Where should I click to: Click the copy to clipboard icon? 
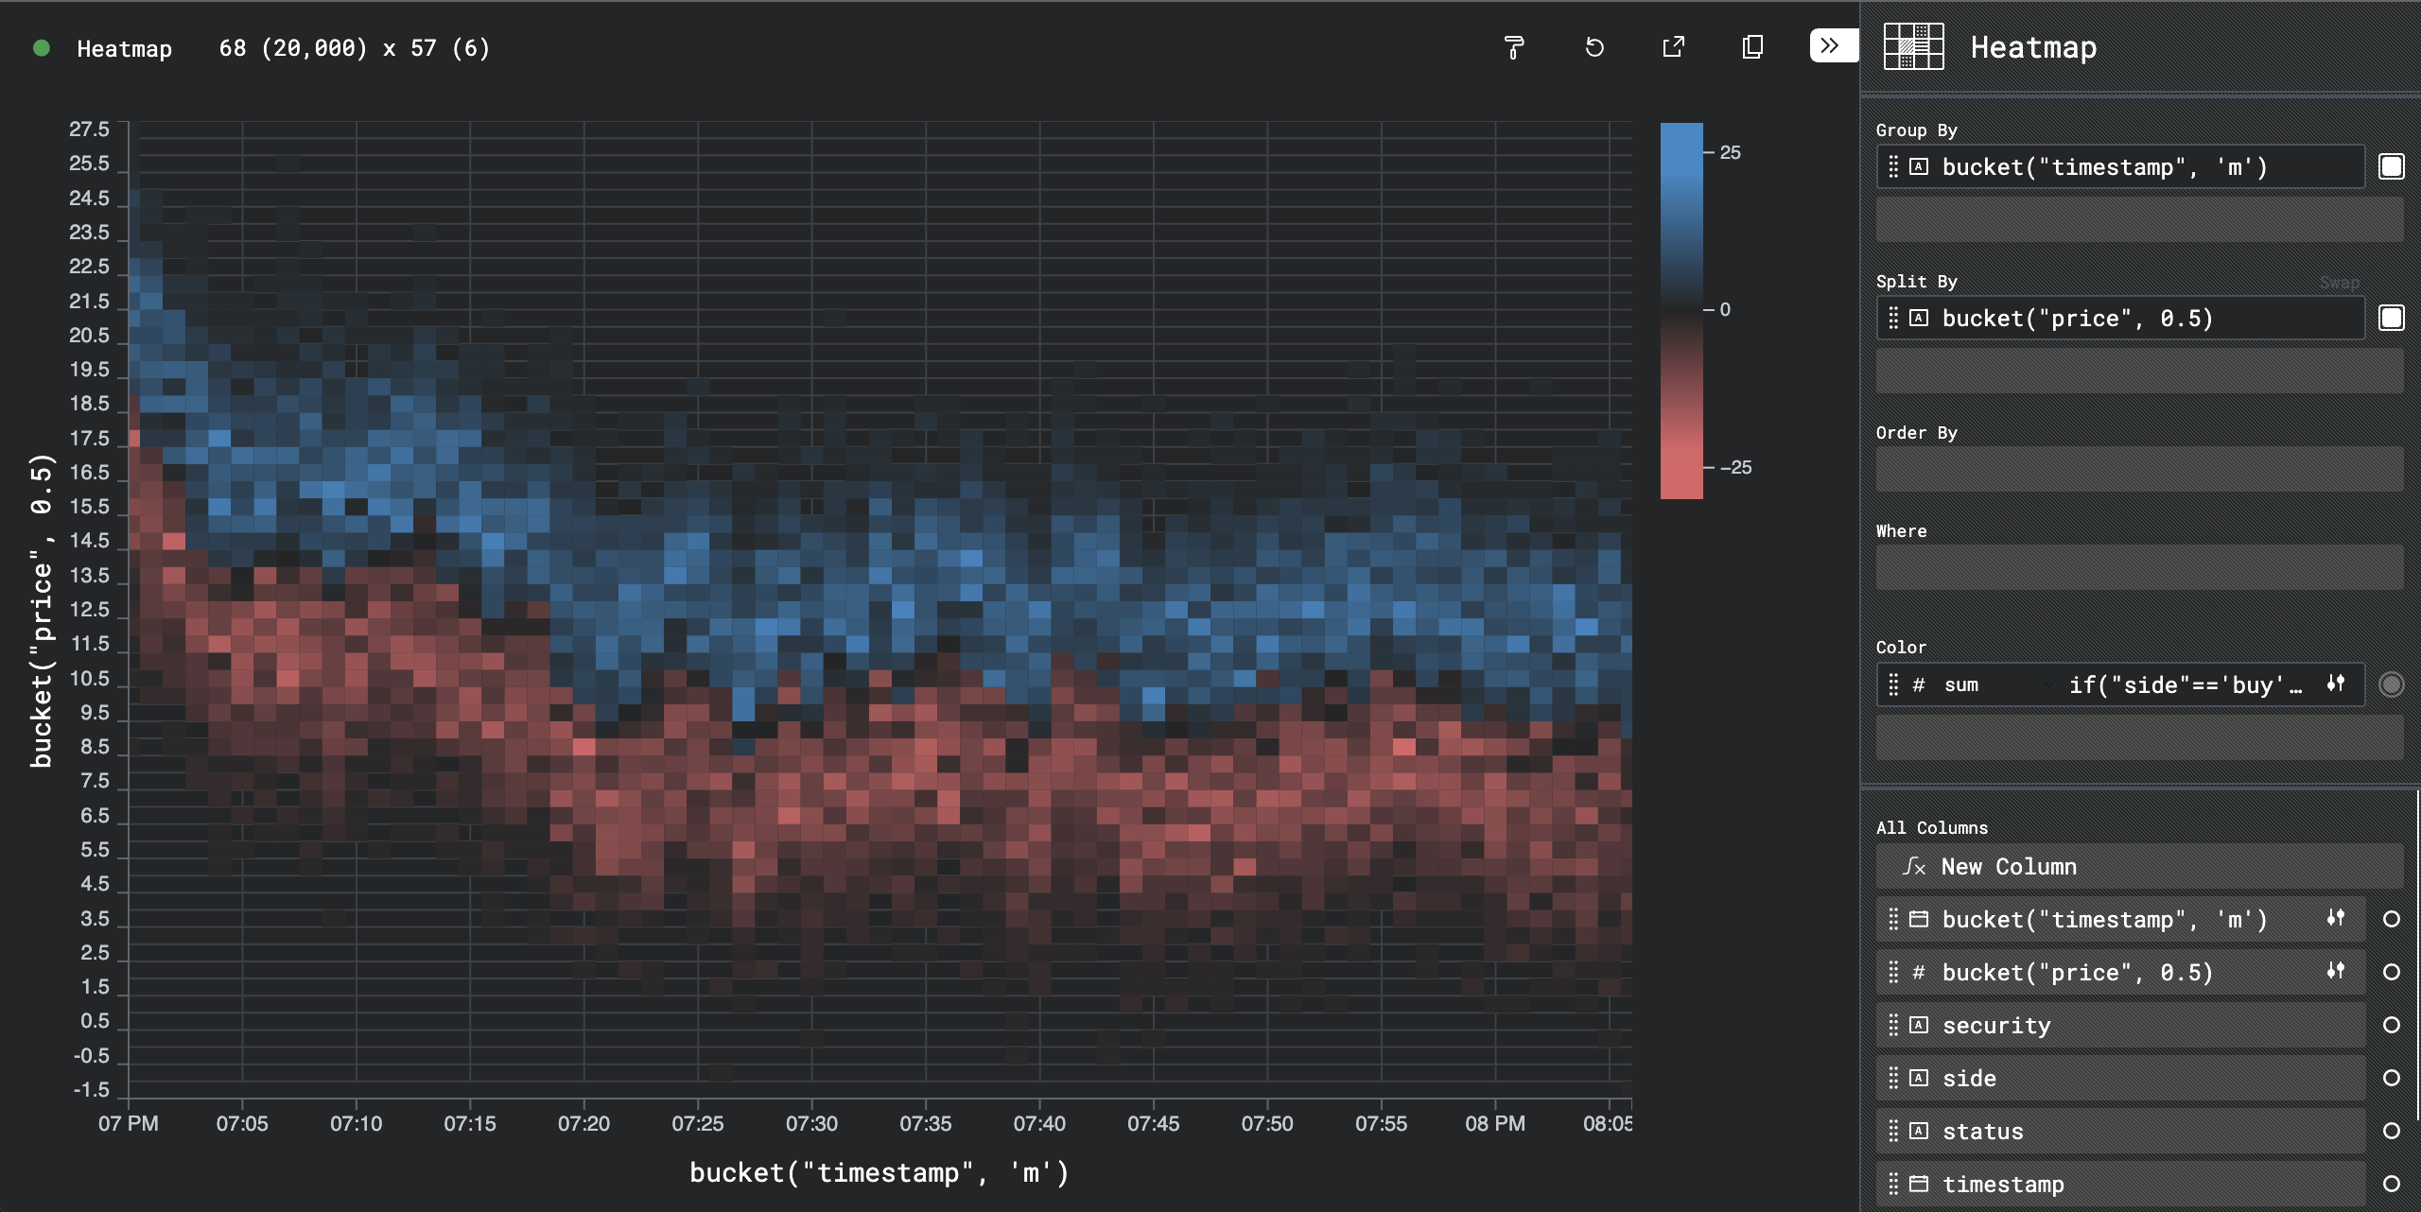(x=1752, y=47)
